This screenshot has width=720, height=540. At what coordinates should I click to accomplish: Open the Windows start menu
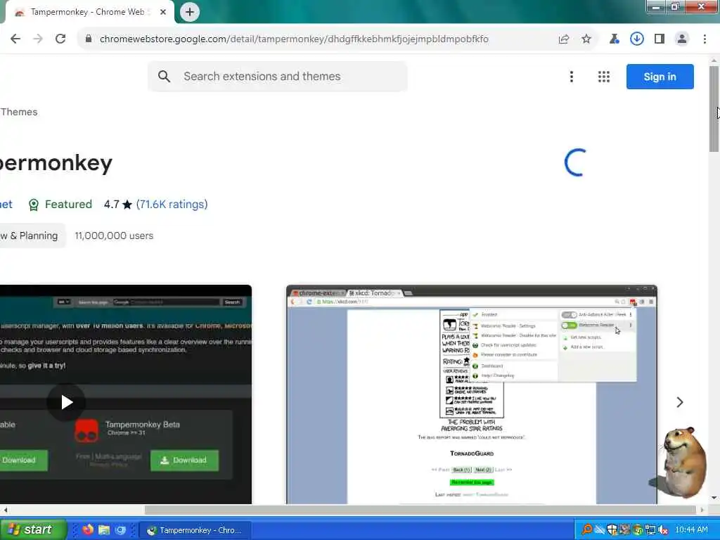(33, 530)
